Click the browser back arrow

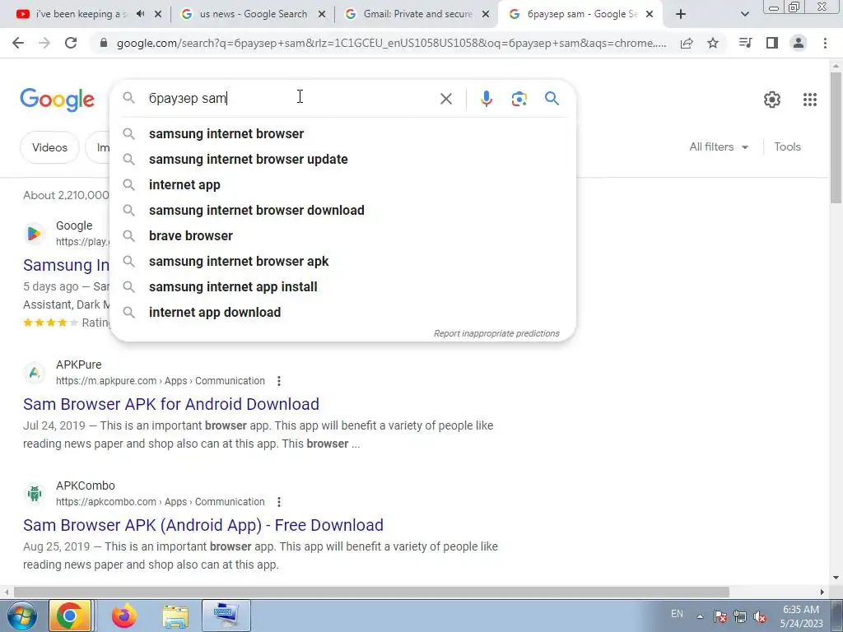coord(18,43)
